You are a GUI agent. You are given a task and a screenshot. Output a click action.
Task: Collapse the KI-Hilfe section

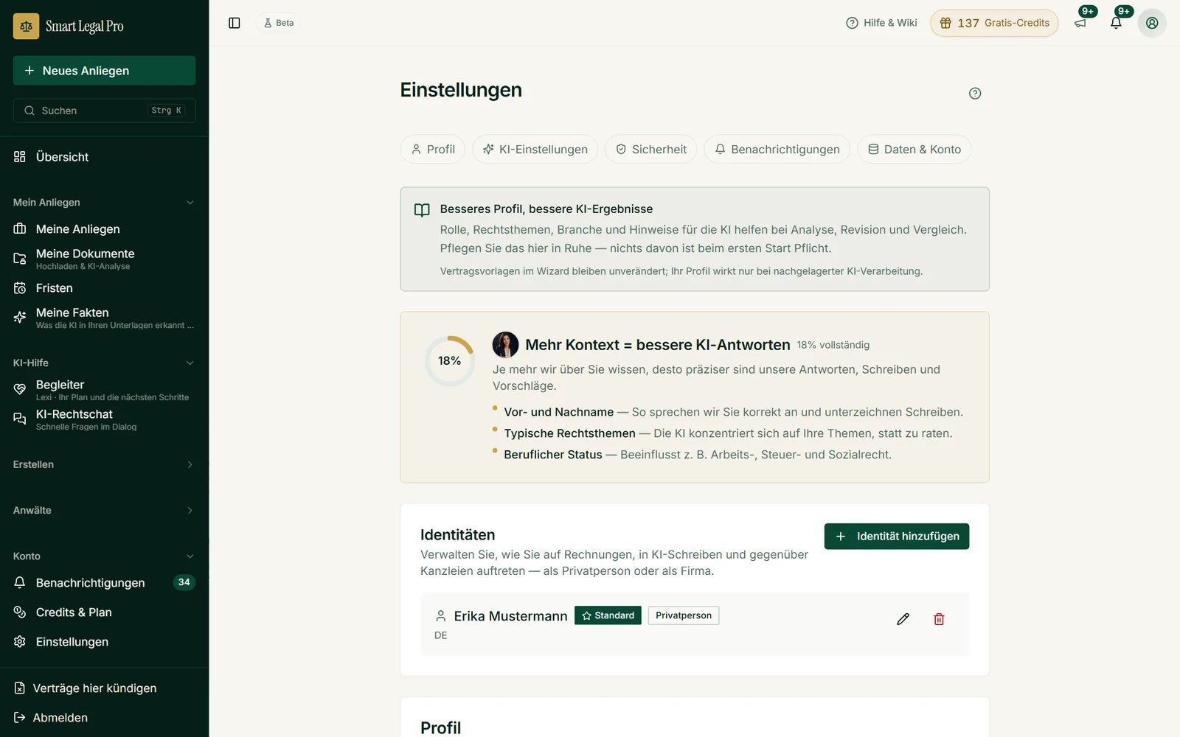pyautogui.click(x=104, y=363)
